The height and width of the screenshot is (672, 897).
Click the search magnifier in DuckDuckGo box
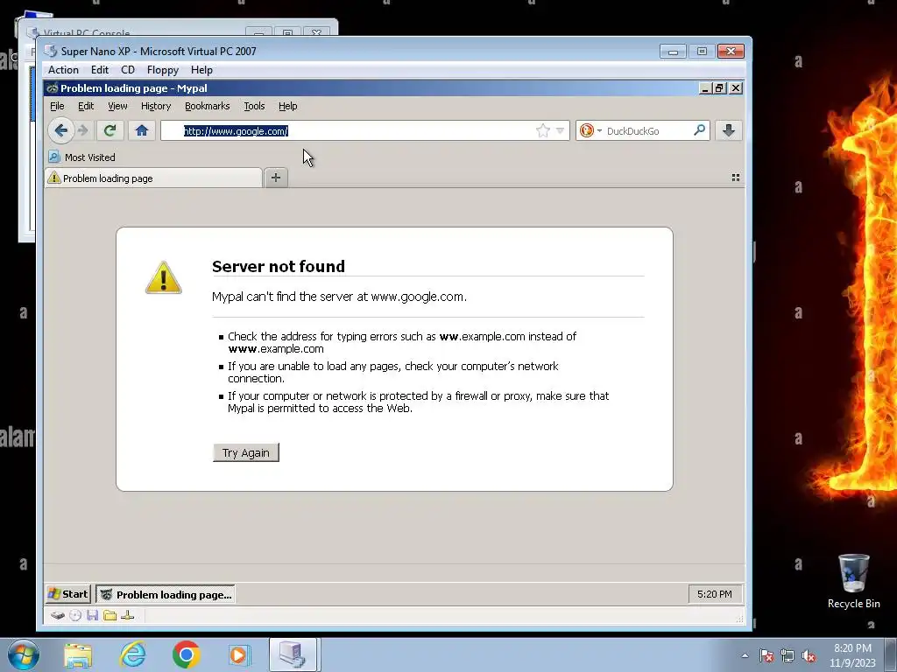tap(699, 130)
